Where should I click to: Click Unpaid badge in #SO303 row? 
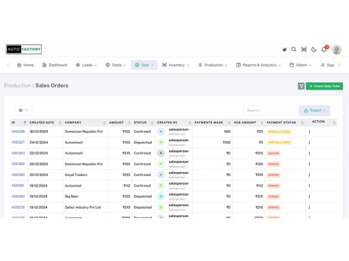coord(274,153)
